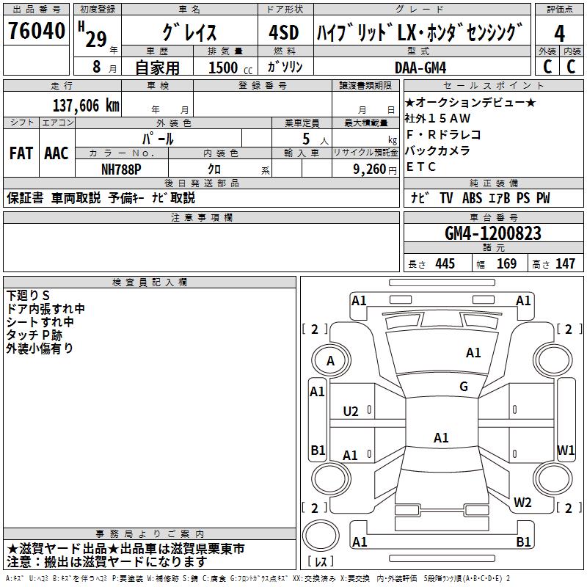Select door shape value 4SD
Image resolution: width=587 pixels, height=587 pixels.
click(284, 32)
